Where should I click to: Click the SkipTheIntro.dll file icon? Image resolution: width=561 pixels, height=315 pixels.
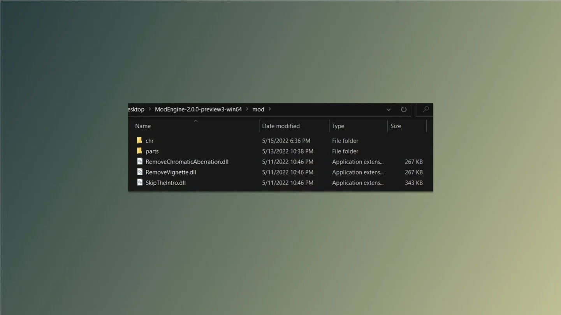point(139,183)
